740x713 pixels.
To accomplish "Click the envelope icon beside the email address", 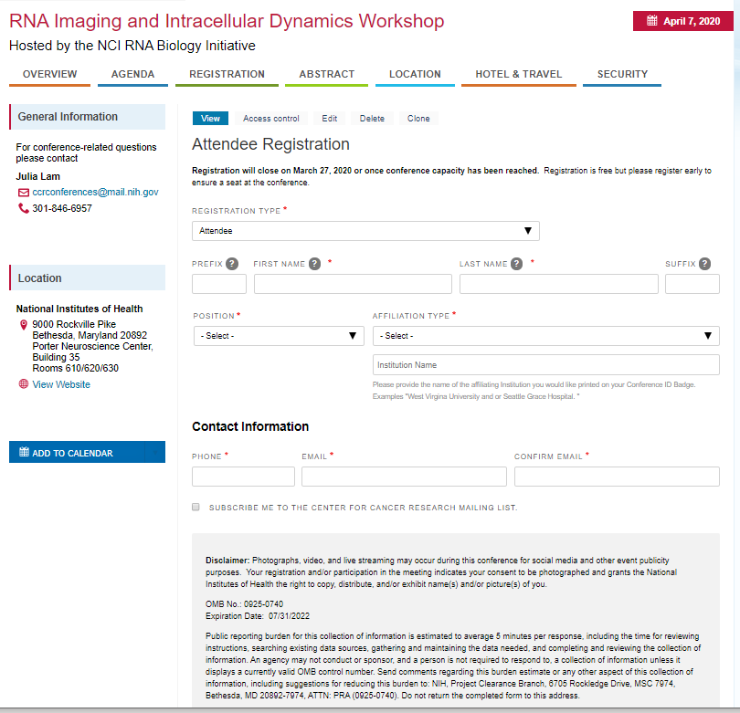I will point(24,193).
